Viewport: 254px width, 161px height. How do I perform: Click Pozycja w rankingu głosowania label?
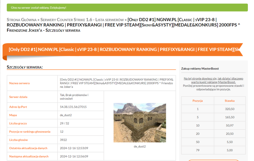click(30, 132)
